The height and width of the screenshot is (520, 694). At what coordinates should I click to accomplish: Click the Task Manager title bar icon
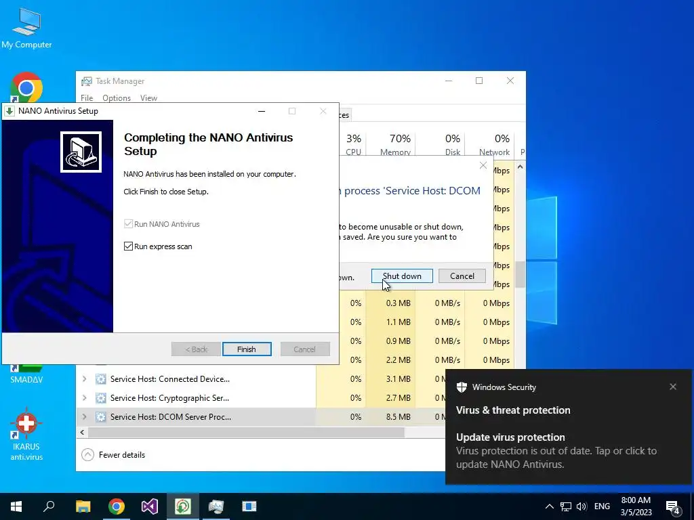click(x=87, y=81)
